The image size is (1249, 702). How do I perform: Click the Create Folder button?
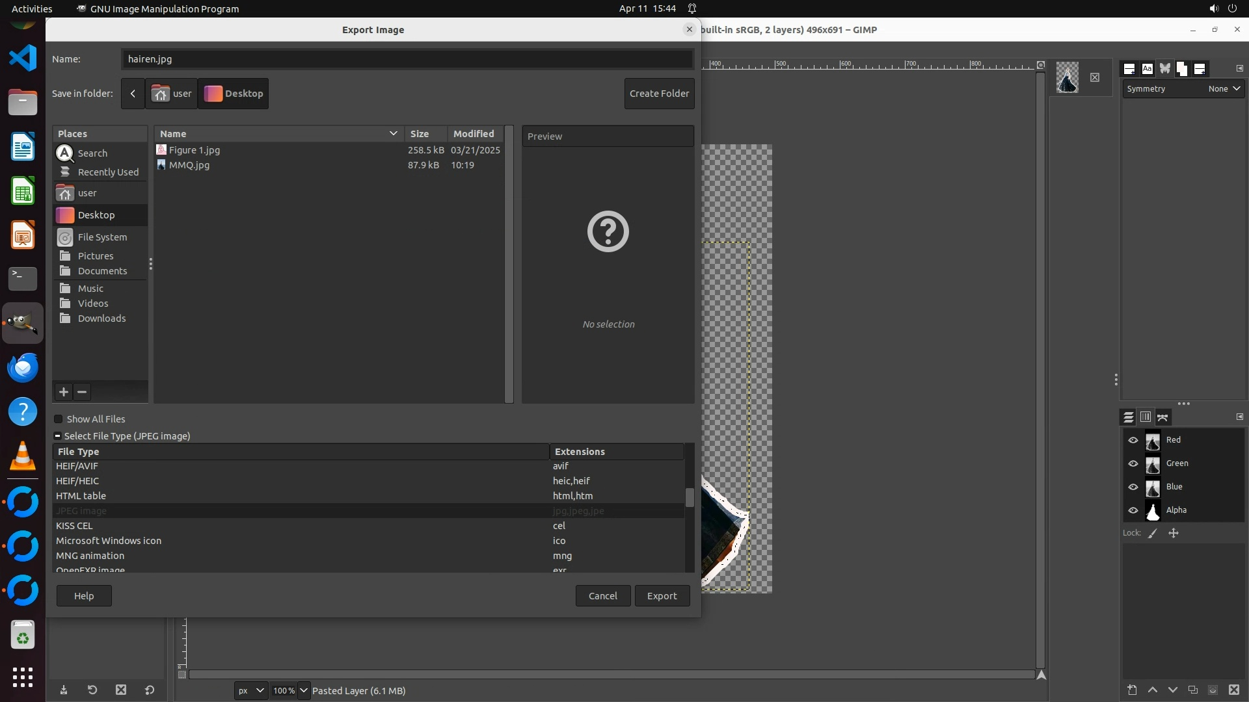(659, 94)
